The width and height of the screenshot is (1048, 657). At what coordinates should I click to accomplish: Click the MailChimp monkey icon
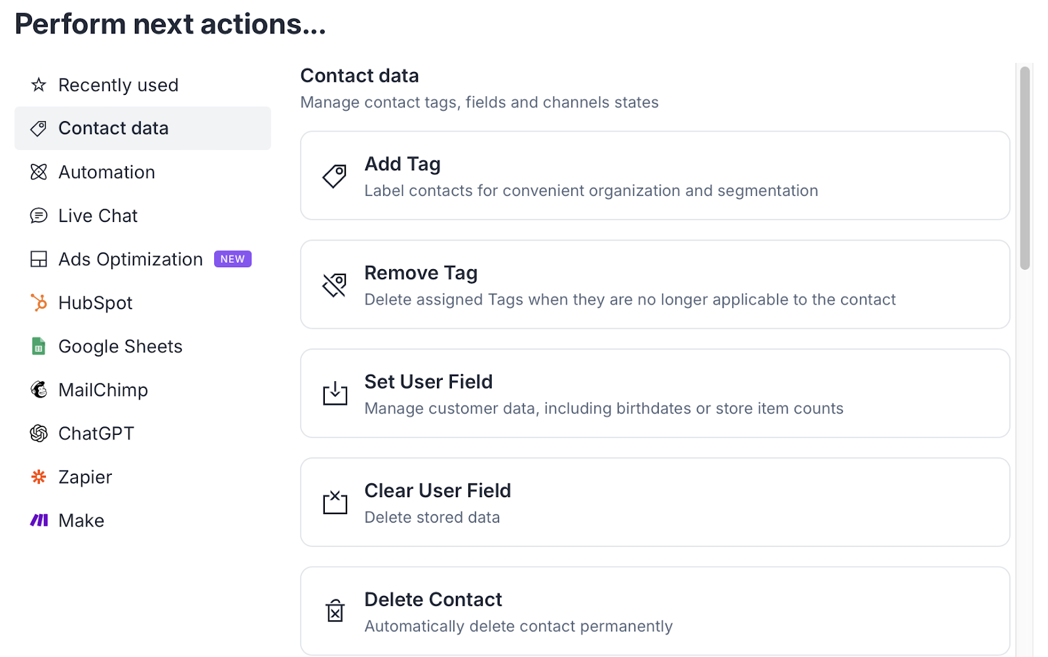click(39, 390)
